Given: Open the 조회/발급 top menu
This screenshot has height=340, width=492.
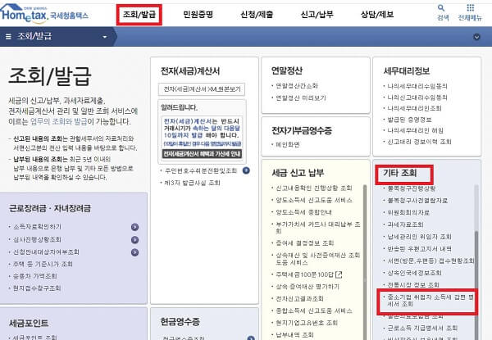Looking at the screenshot, I should coord(139,15).
